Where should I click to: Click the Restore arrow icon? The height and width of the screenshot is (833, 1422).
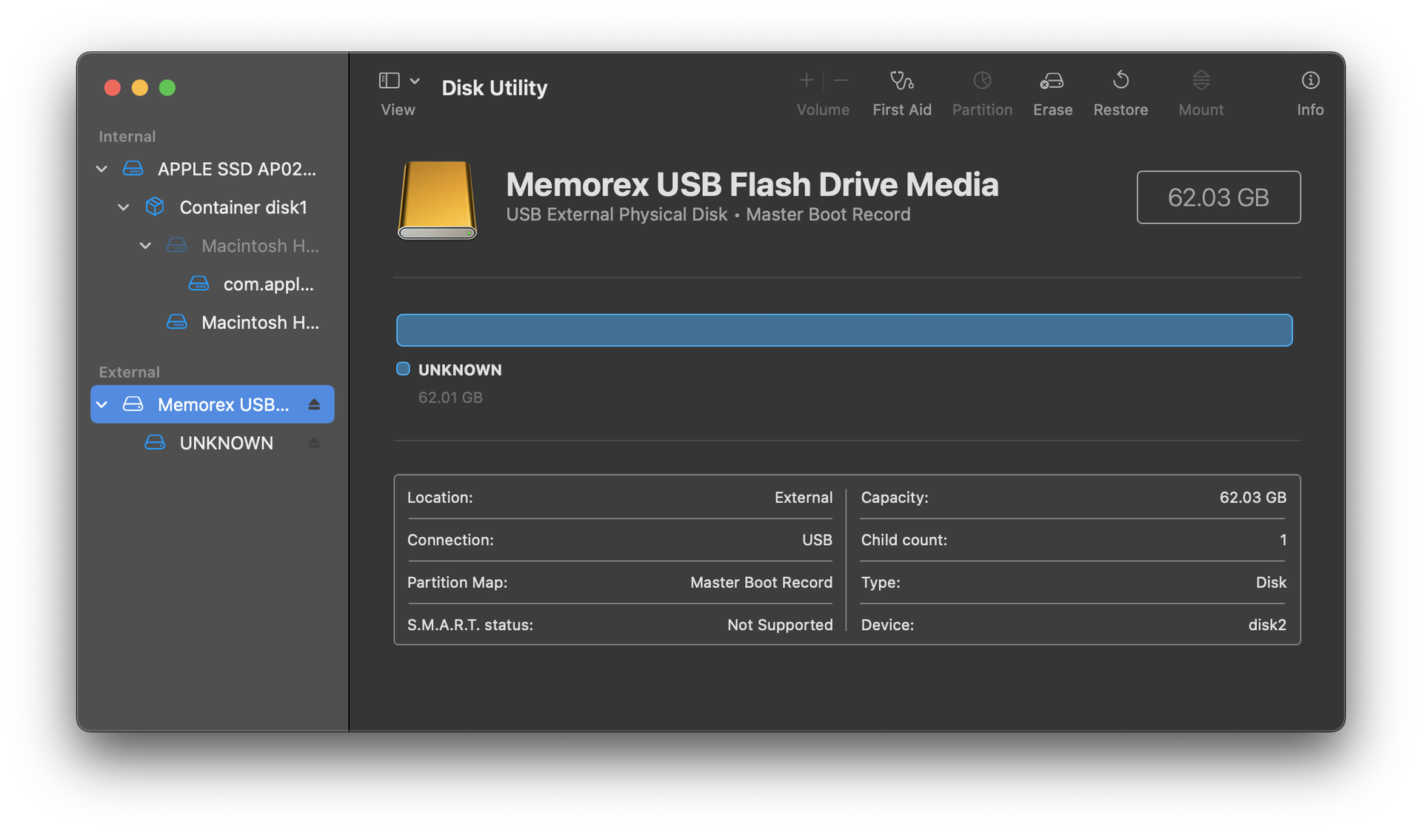click(x=1121, y=80)
